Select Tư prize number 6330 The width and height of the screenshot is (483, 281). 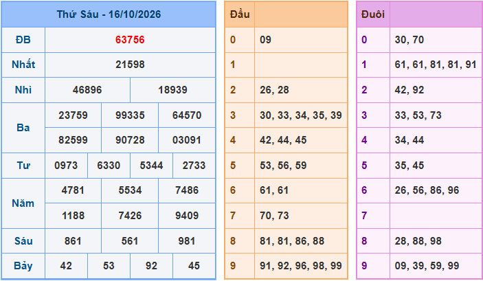109,166
